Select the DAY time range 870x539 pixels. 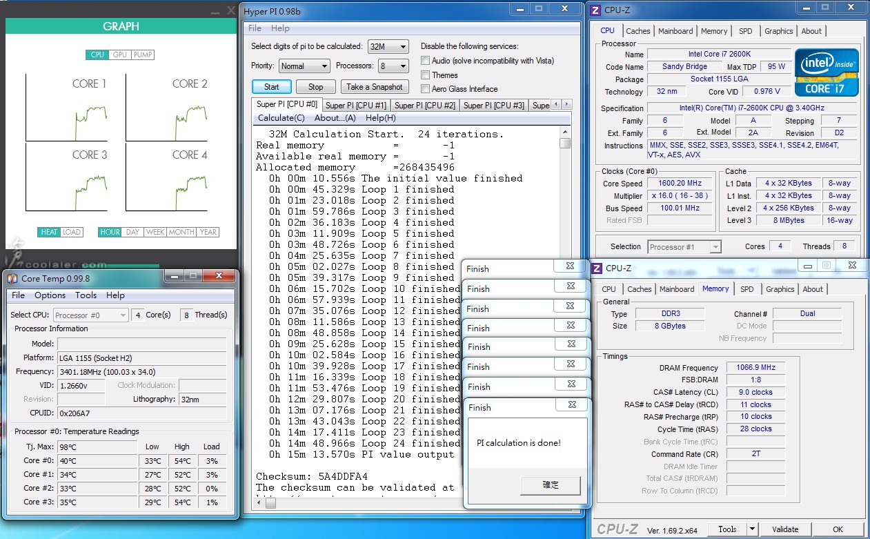[x=132, y=232]
